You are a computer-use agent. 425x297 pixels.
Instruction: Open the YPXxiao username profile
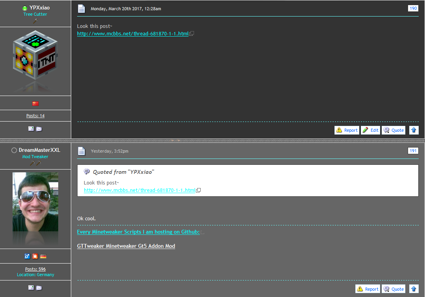[39, 7]
